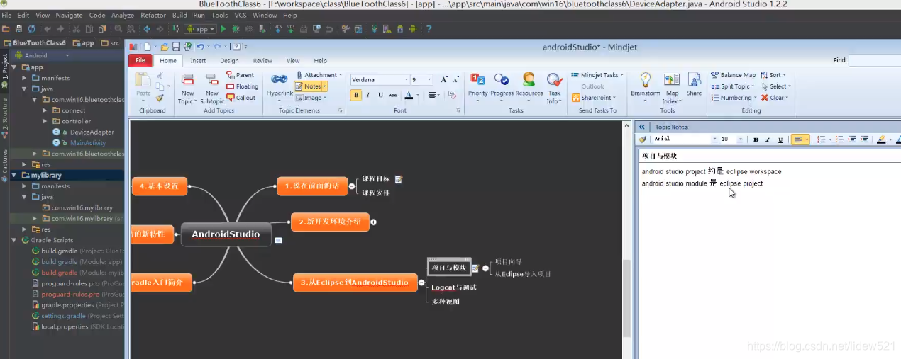Click notes icon beside 课程目标 topic
Viewport: 901px width, 359px height.
click(x=398, y=179)
